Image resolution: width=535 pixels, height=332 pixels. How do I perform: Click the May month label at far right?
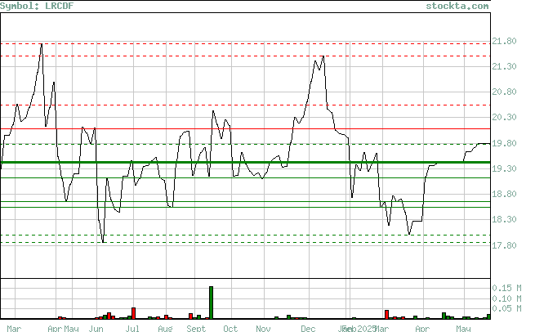[463, 328]
